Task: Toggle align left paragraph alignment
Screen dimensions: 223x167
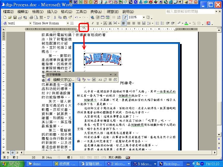Action: 124,23
